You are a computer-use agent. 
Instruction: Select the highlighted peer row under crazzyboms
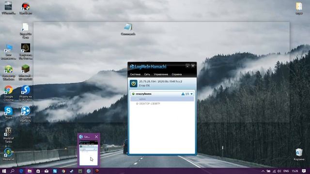[162, 99]
